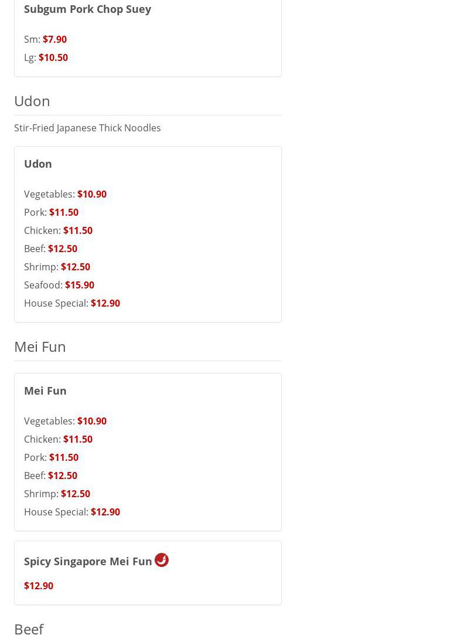Select Mei Fun Chicken priced at $11.50

(x=77, y=439)
